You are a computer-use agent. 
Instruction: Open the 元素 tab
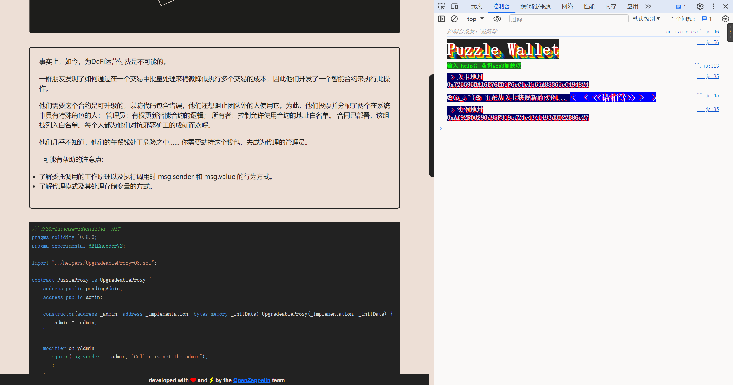point(477,6)
